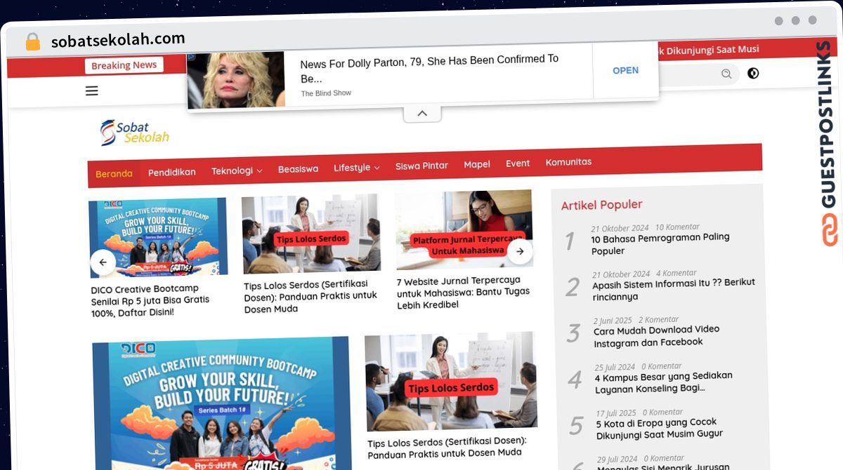The width and height of the screenshot is (843, 470).
Task: Click the large DICO Bootcamp thumbnail
Action: 221,403
